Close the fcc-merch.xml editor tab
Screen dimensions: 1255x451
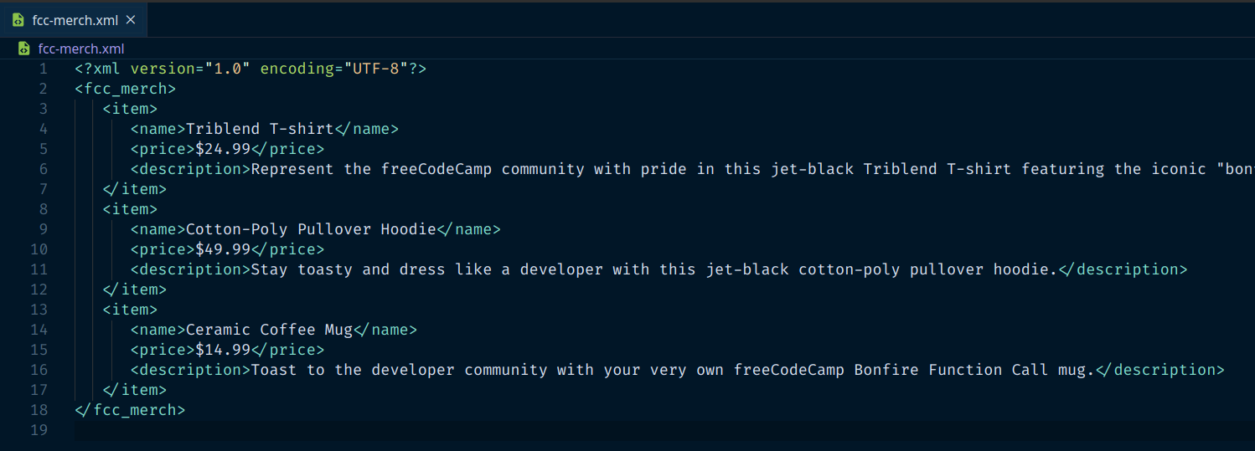131,20
